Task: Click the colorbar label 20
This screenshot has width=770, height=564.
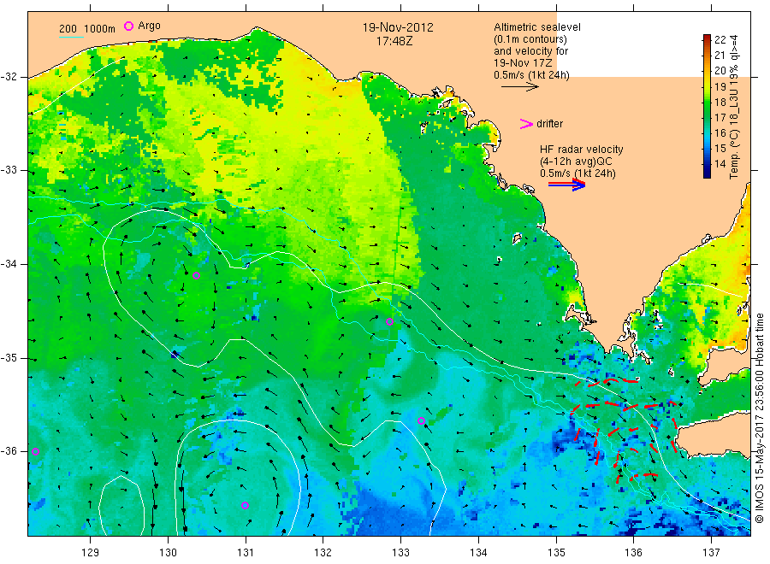Action: pyautogui.click(x=720, y=71)
